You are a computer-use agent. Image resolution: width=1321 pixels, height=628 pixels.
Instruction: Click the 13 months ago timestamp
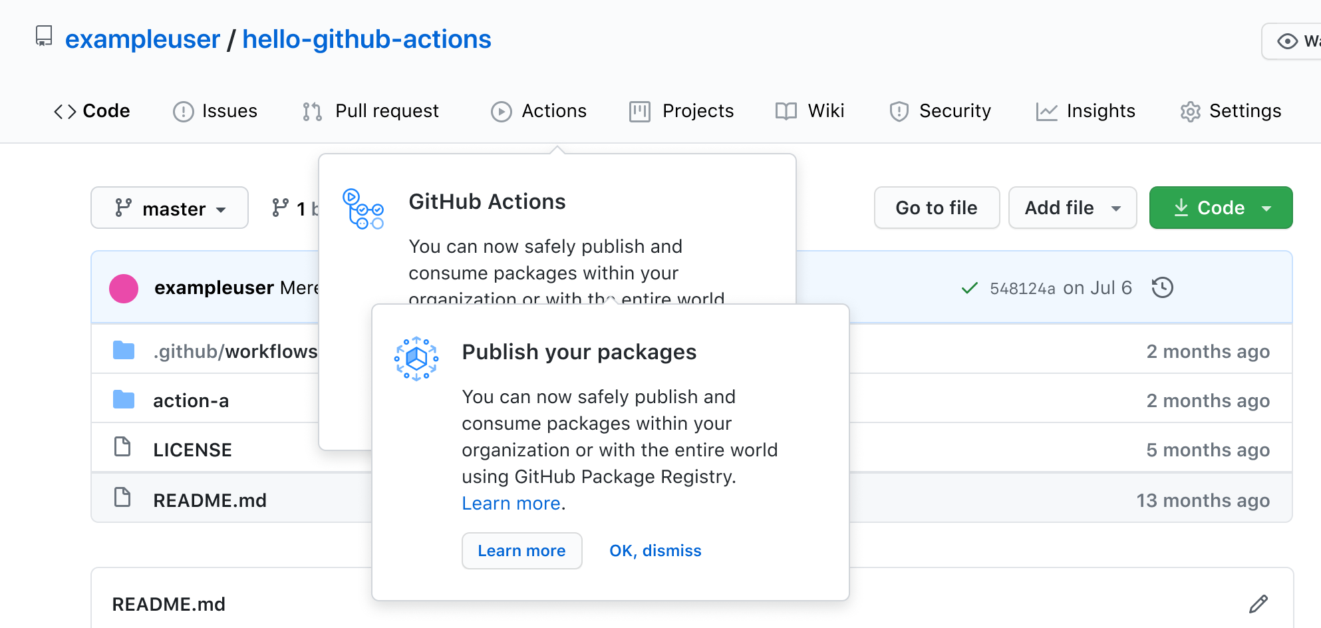(x=1203, y=500)
